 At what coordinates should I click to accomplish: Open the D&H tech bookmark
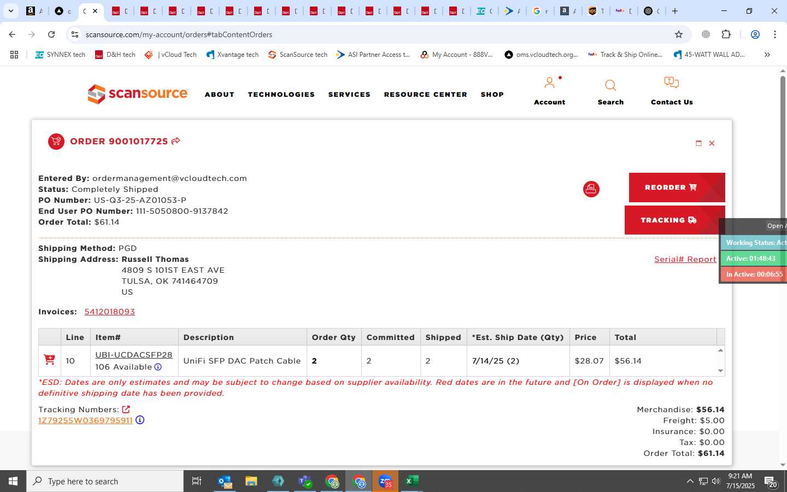115,55
